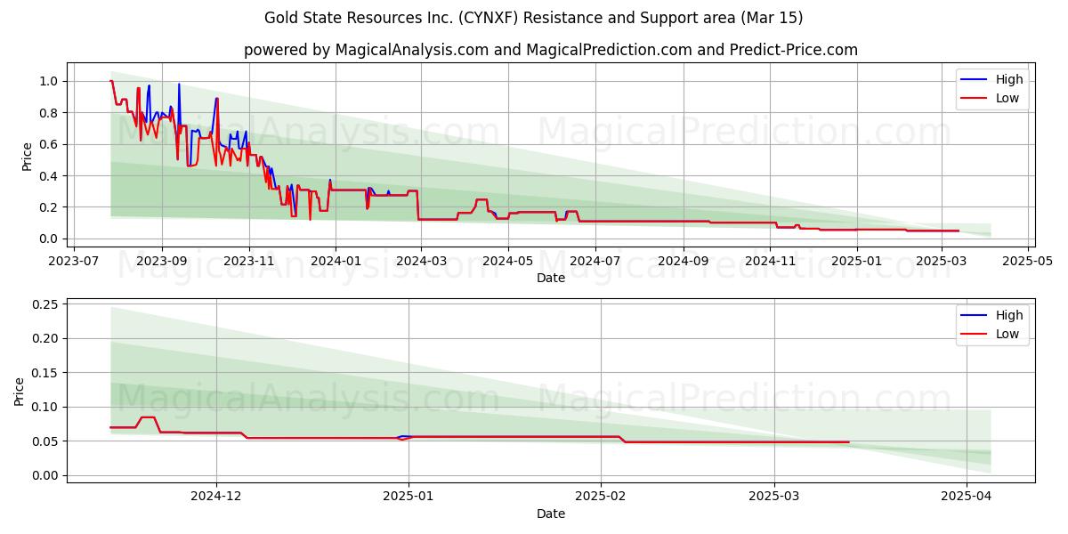Click the '2024-01' x-axis tick label
1068x534 pixels.
(x=335, y=262)
